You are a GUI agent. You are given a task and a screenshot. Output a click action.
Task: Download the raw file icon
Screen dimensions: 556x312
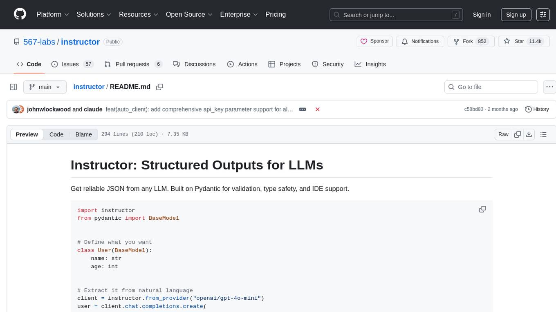coord(529,134)
